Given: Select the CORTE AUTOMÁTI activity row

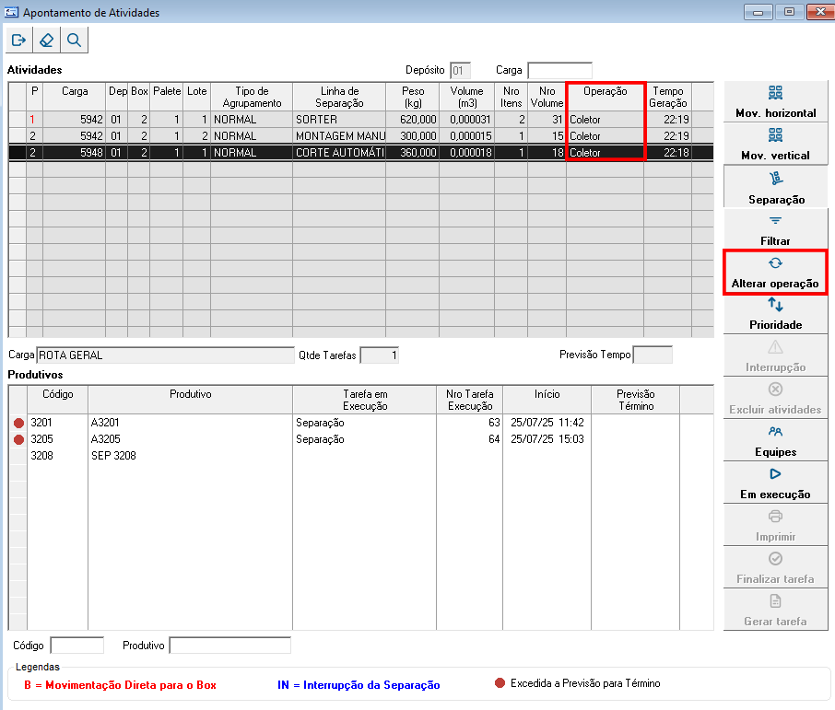Looking at the screenshot, I should point(360,152).
